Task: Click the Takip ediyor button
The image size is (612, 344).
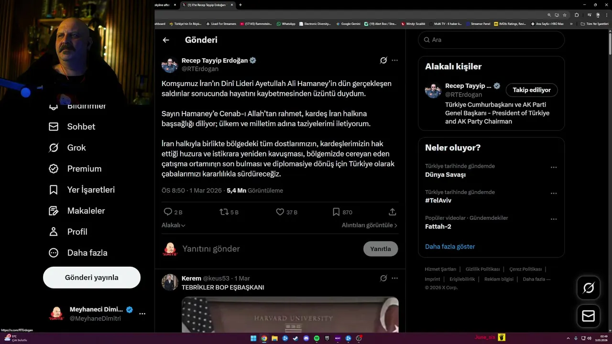Action: click(x=532, y=90)
